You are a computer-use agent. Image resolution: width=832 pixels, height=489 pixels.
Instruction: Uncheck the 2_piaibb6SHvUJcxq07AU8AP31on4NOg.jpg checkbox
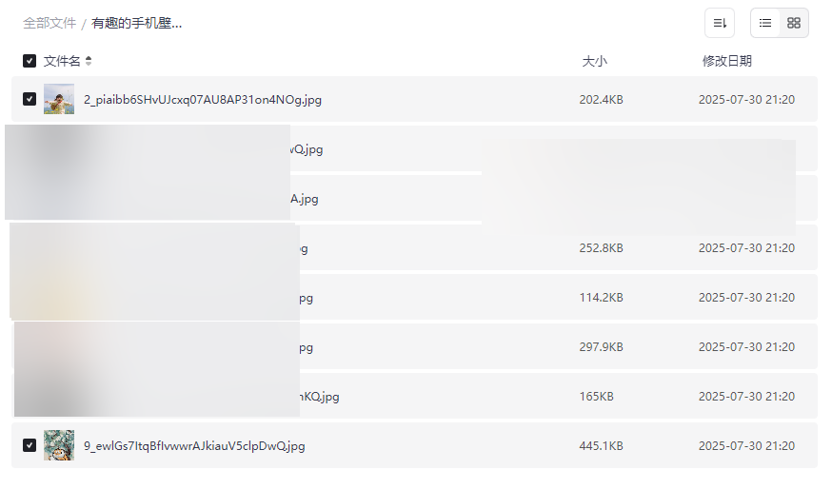[x=30, y=99]
